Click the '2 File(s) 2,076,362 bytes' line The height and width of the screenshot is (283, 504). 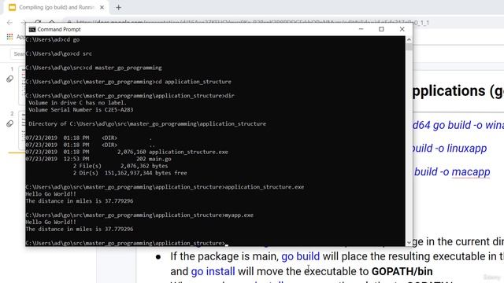click(x=120, y=166)
